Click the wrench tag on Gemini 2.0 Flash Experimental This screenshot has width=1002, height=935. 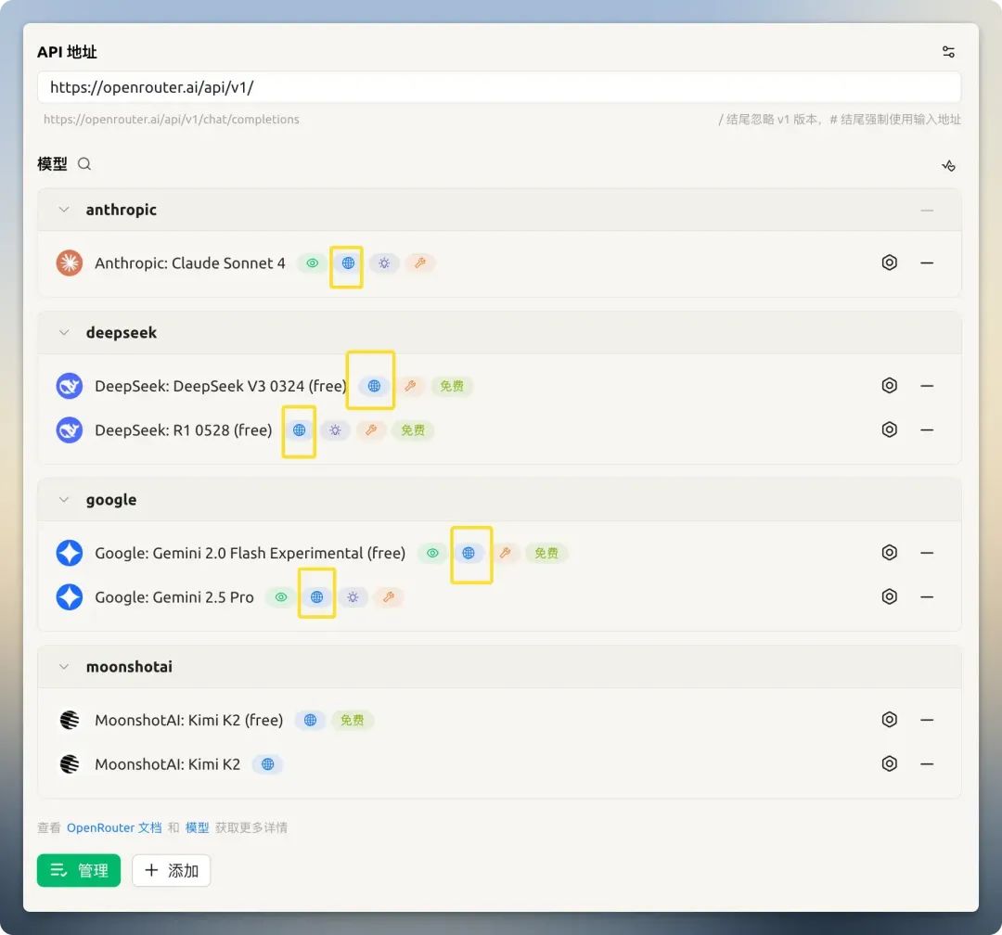point(505,553)
